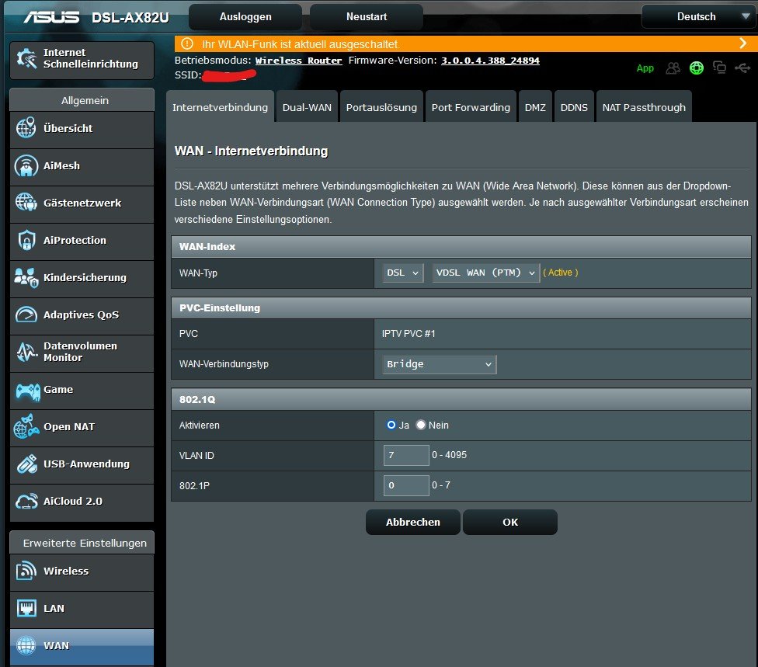758x667 pixels.
Task: Click the connected clients users icon
Action: (x=673, y=68)
